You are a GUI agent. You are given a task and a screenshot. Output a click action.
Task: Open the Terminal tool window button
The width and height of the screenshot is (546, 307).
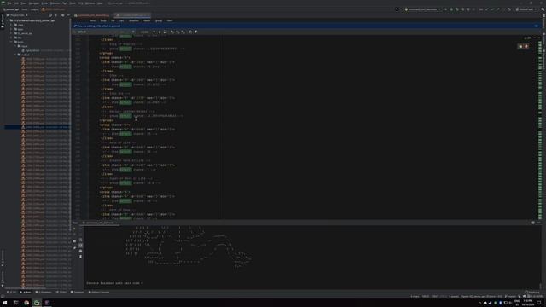pyautogui.click(x=78, y=293)
